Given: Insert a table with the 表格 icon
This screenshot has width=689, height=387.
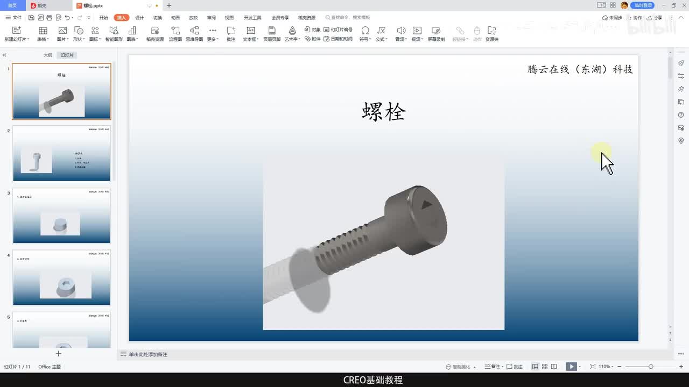Looking at the screenshot, I should 43,31.
